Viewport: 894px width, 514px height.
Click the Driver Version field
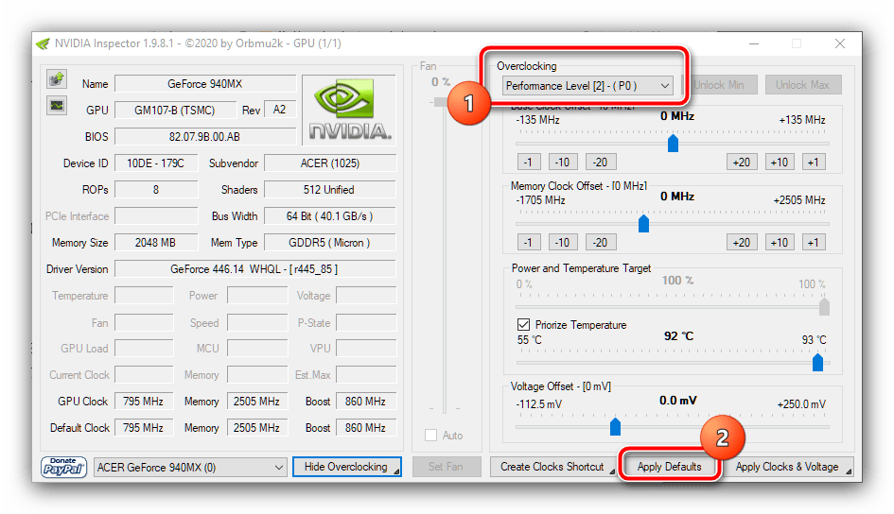254,269
